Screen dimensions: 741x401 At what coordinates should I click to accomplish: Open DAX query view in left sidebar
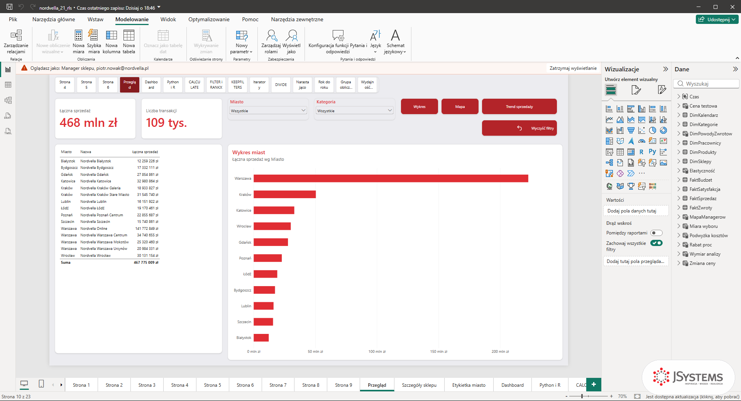[x=8, y=116]
